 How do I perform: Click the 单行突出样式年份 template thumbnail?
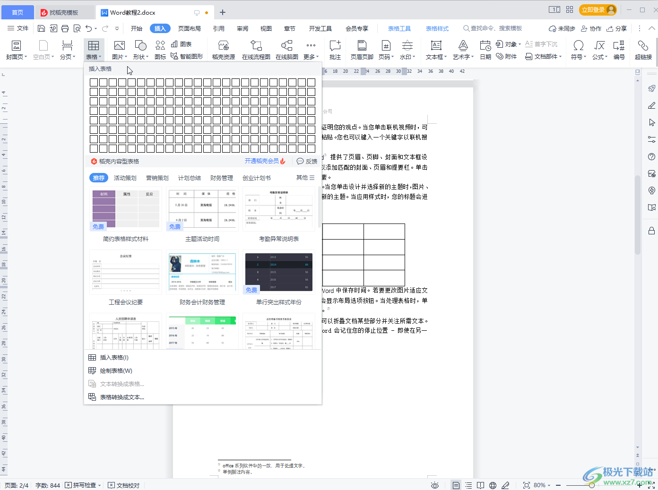(x=279, y=272)
